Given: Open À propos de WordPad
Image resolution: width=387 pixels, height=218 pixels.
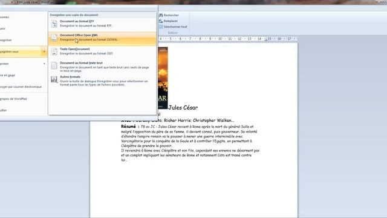Looking at the screenshot, I should 24,99.
